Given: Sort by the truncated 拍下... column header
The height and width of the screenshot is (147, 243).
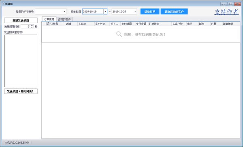Looking at the screenshot, I should (115, 24).
